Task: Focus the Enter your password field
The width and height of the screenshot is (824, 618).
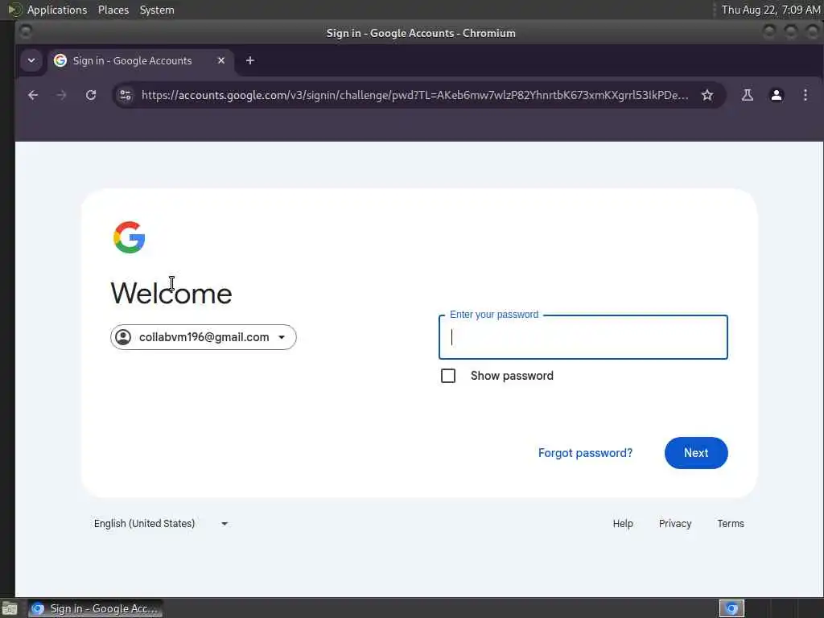Action: [583, 337]
